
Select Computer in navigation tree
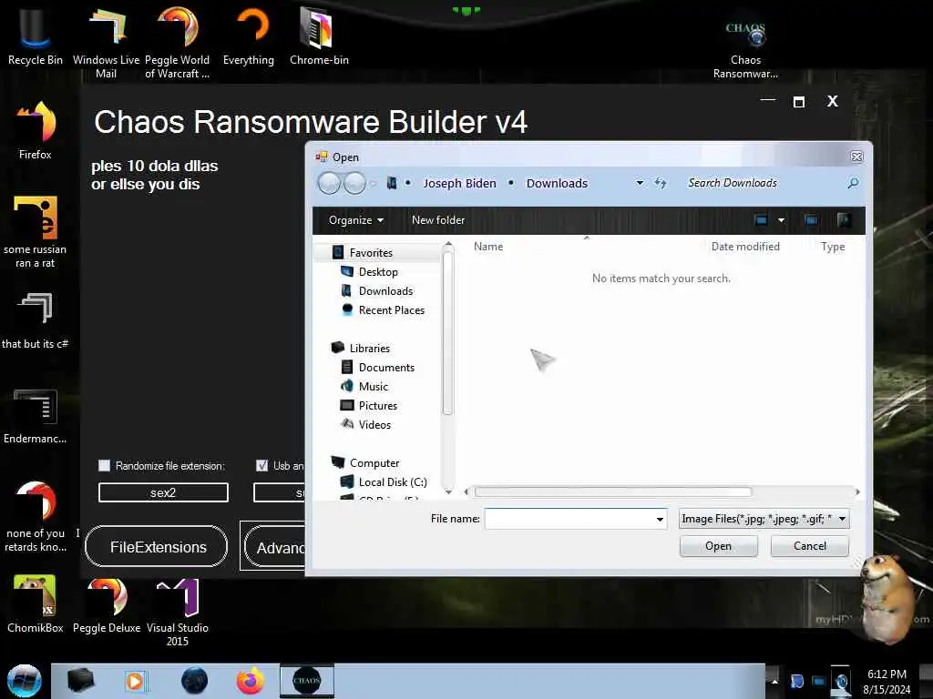click(374, 462)
